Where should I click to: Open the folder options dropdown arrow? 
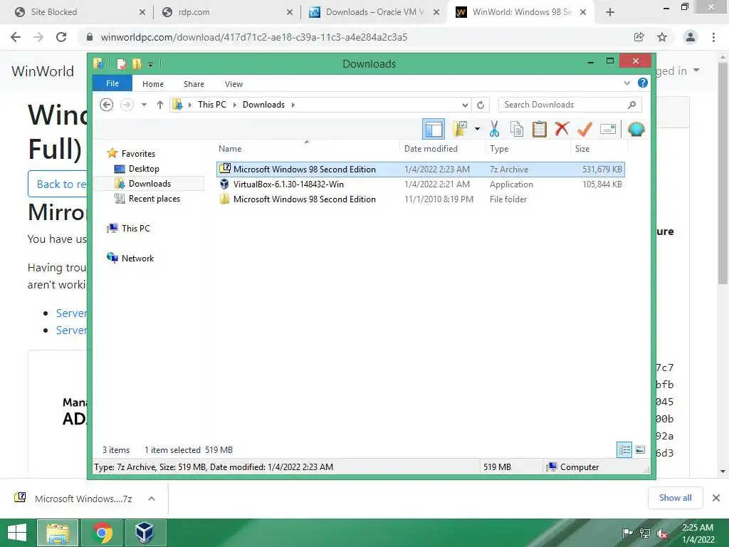(x=477, y=129)
